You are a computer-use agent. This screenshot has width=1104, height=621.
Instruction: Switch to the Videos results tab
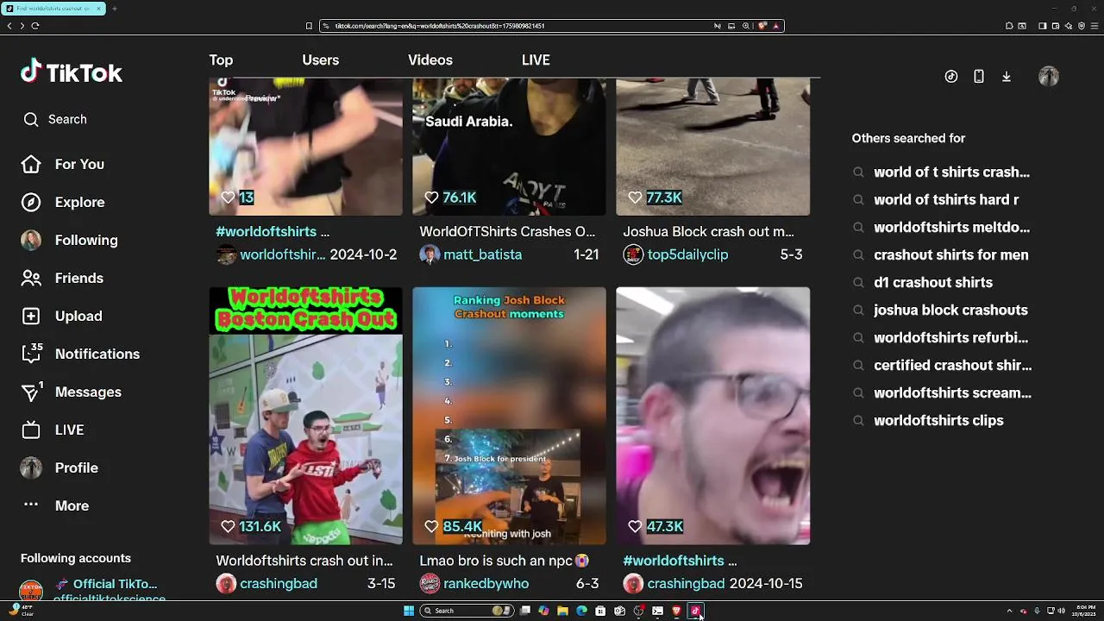pyautogui.click(x=430, y=60)
